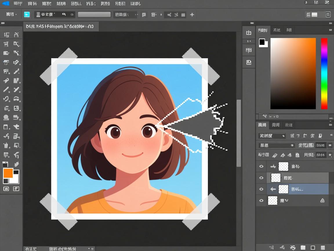Viewport: 334px width, 251px height.
Task: Open the first menu in the menu bar
Action: tap(18, 4)
